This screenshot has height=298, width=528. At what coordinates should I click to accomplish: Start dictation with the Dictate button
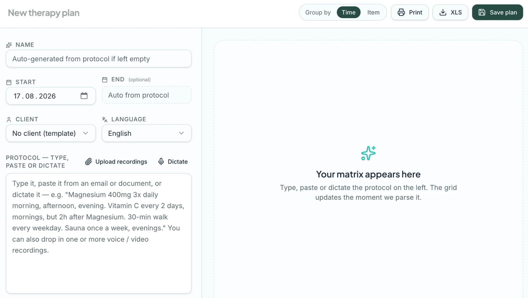173,162
